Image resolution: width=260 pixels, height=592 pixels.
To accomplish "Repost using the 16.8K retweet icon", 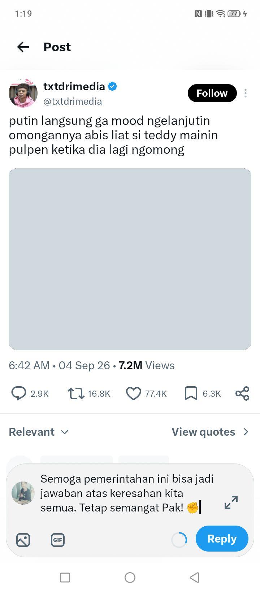I will click(76, 393).
